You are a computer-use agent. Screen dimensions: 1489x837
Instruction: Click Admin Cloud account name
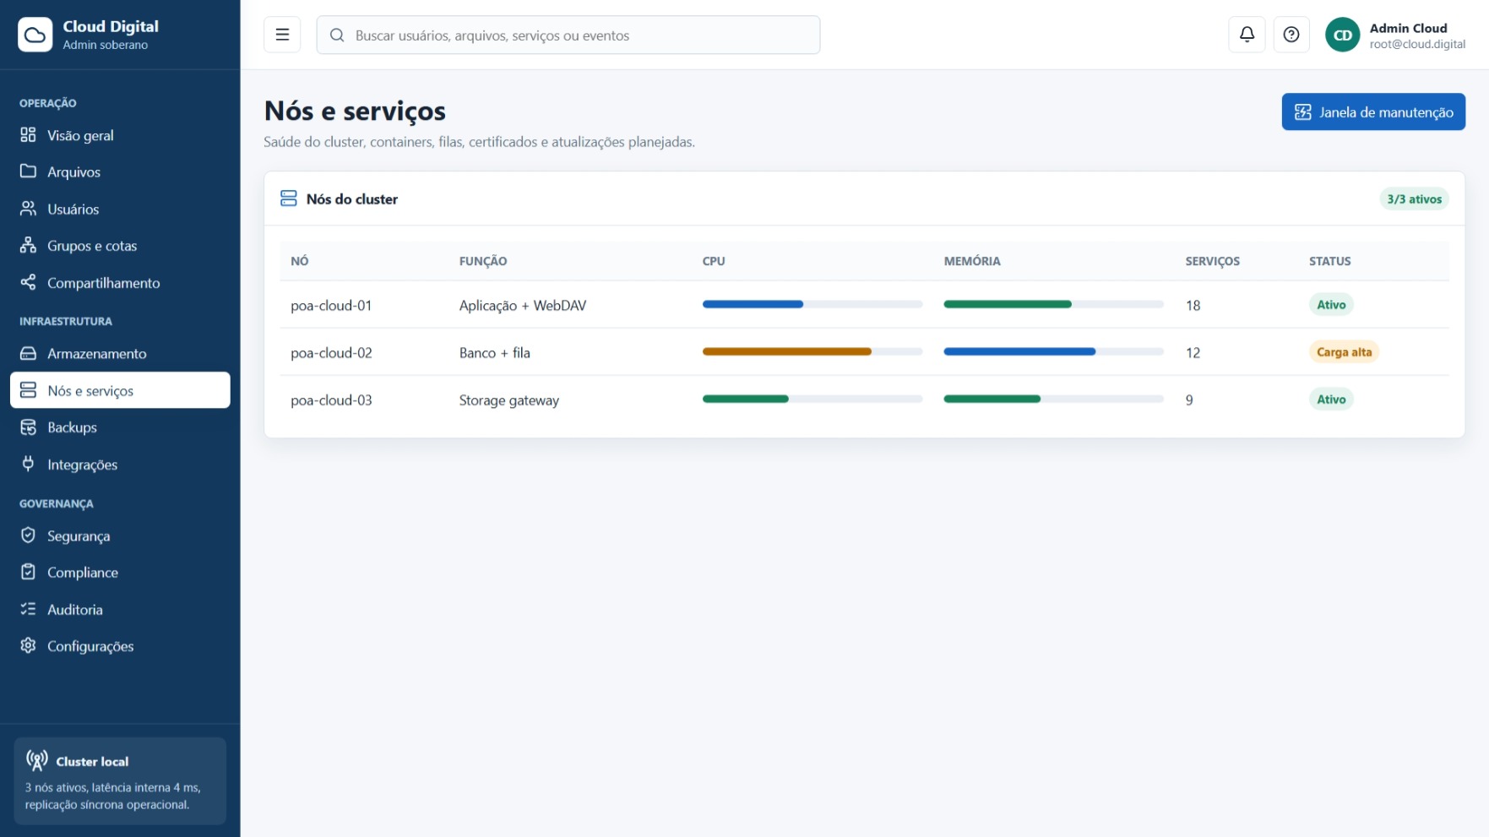(1408, 28)
